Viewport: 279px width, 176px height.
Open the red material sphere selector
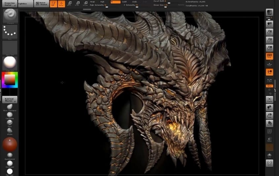(10, 144)
